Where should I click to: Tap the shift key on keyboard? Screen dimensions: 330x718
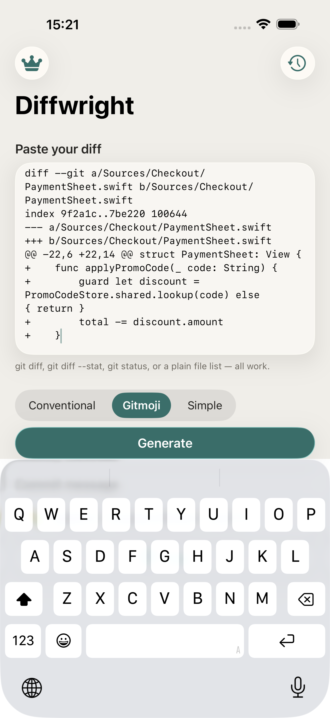[24, 599]
